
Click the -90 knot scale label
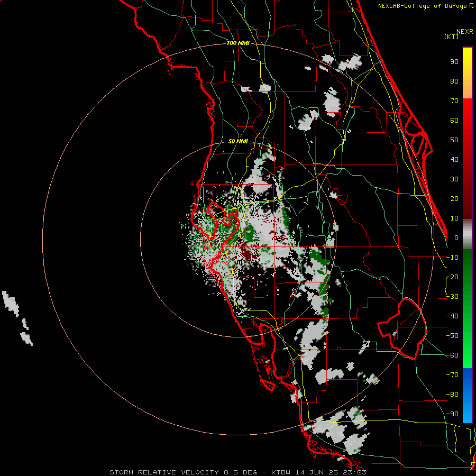(x=452, y=414)
